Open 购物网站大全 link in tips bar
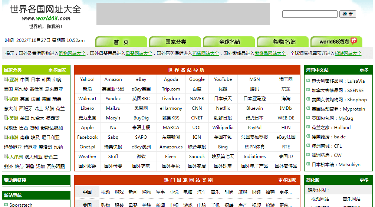The width and height of the screenshot is (375, 207). coord(72,53)
